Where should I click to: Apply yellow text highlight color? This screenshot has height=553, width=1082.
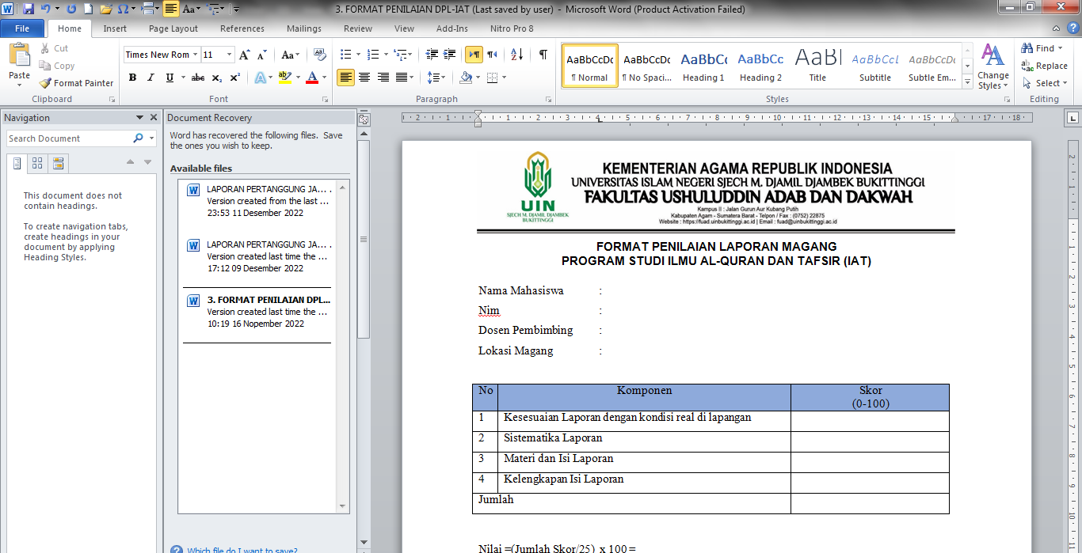point(284,78)
